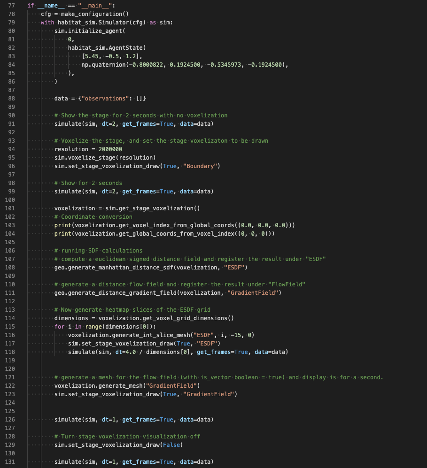Click line number 123 in the gutter

point(10,394)
